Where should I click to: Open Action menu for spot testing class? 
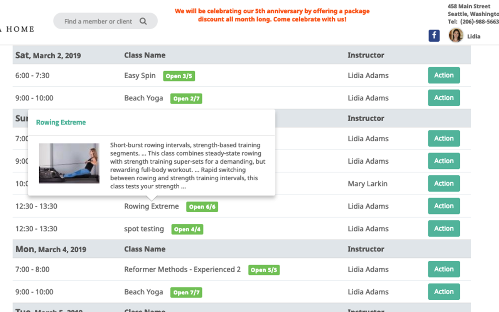pos(443,228)
